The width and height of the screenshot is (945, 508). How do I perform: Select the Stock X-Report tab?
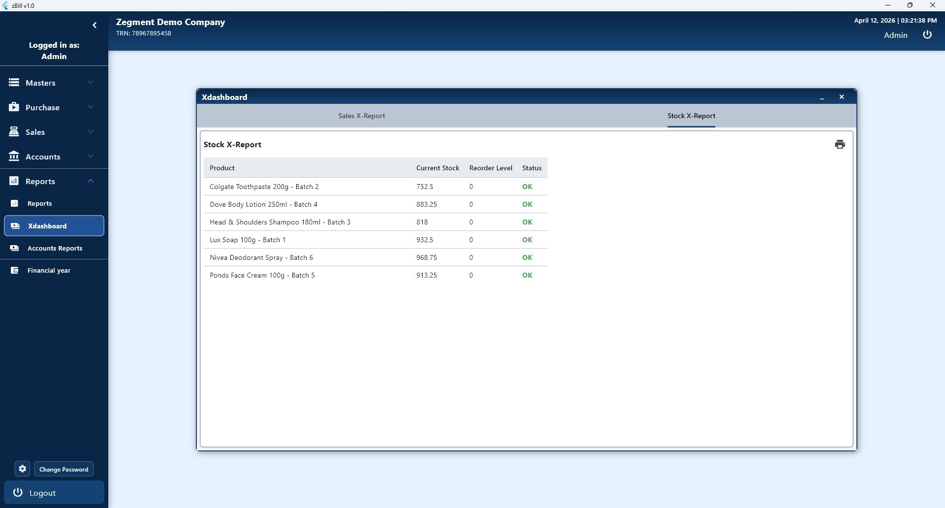click(x=691, y=116)
